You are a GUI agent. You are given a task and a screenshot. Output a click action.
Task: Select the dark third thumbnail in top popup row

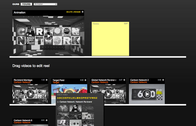(88, 108)
